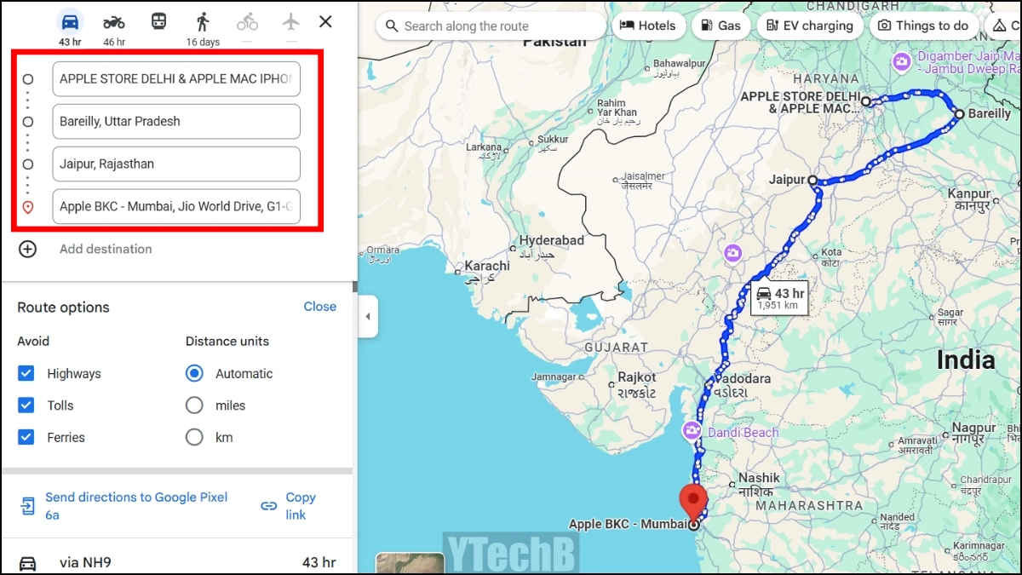Image resolution: width=1022 pixels, height=575 pixels.
Task: Select the cycling travel mode icon
Action: pos(247,21)
